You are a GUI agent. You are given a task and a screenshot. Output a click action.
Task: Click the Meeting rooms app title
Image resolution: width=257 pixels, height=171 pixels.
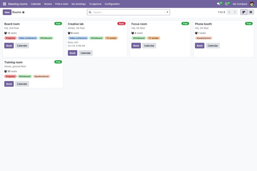coord(18,4)
